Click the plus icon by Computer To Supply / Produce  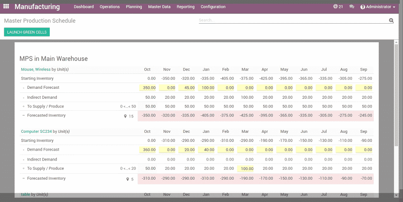(24, 169)
